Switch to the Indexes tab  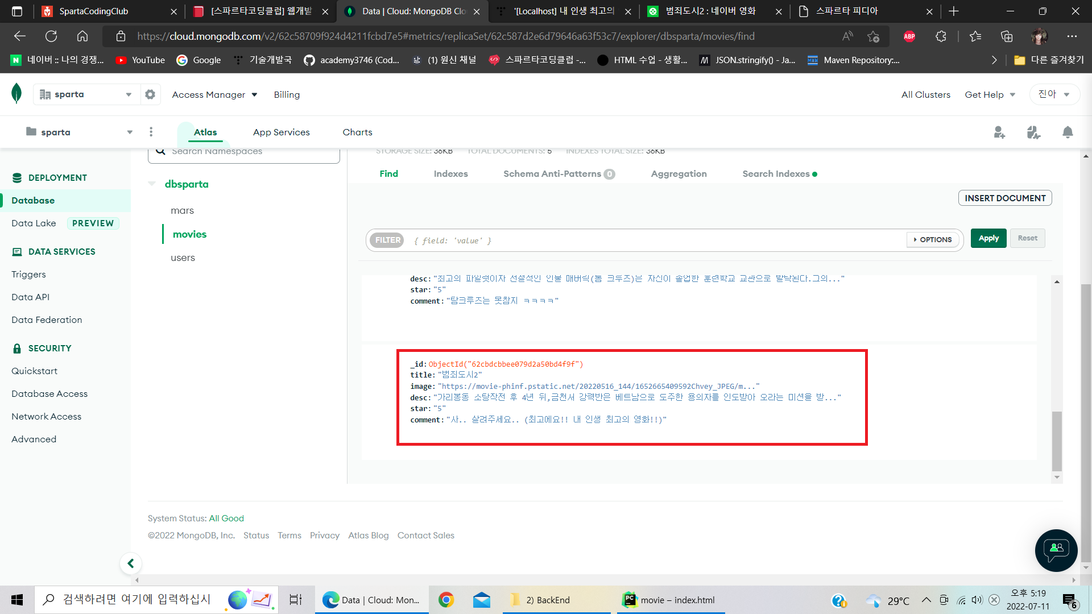point(450,174)
